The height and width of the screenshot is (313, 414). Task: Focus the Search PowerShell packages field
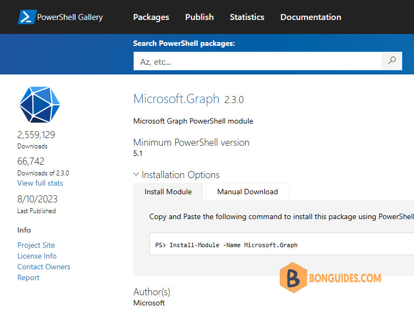(x=258, y=61)
